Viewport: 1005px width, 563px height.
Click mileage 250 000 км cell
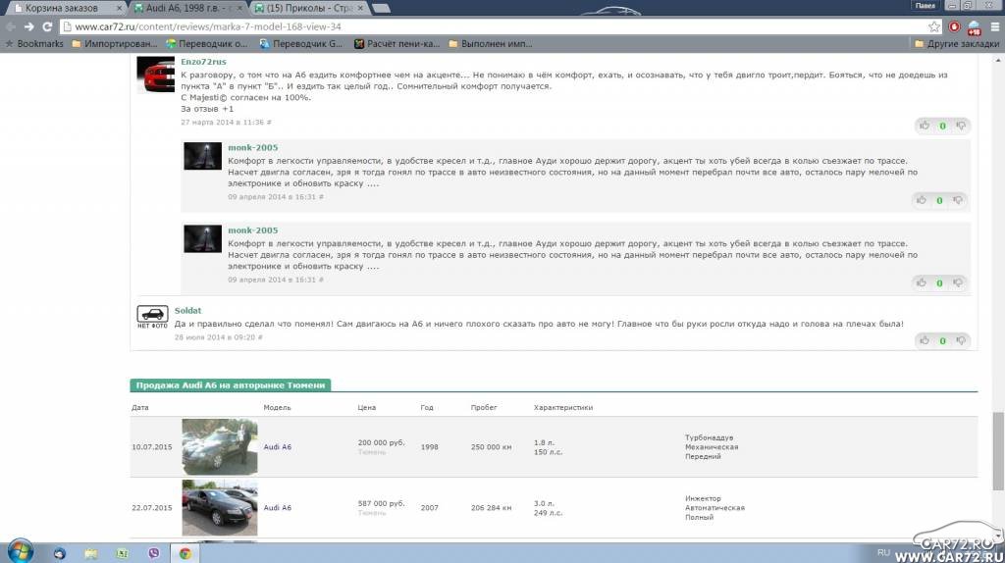(492, 447)
